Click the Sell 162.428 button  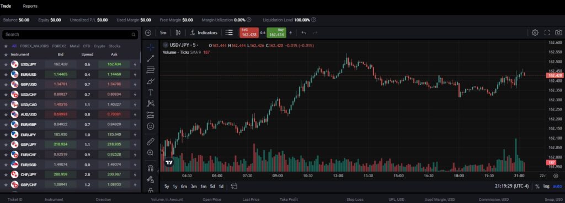[249, 32]
